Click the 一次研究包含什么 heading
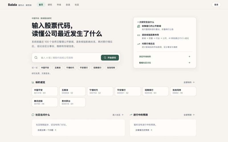Image resolution: width=228 pixels, height=142 pixels. [146, 22]
